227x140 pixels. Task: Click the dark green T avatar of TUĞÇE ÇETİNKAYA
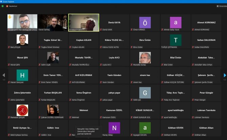click(x=176, y=40)
